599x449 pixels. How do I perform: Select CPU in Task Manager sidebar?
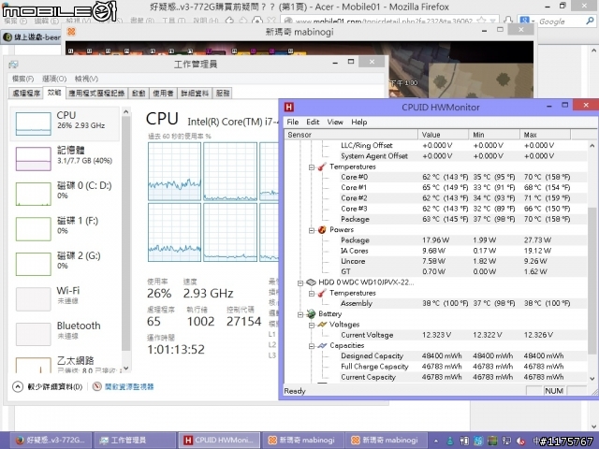pyautogui.click(x=65, y=123)
